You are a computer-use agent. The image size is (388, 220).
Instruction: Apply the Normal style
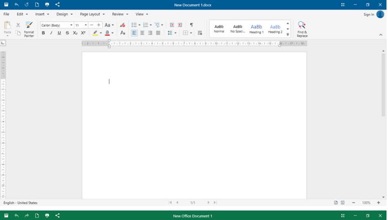pyautogui.click(x=219, y=29)
